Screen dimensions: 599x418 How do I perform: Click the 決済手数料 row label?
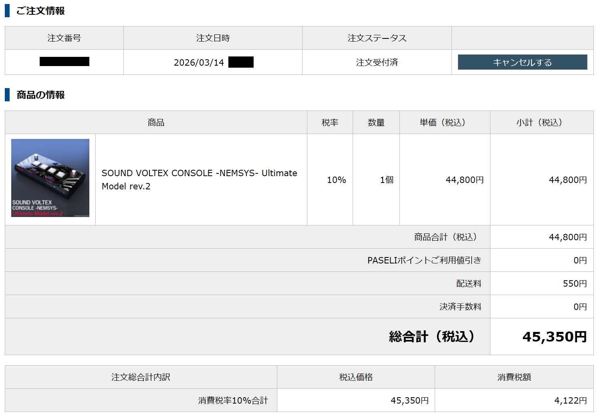point(460,307)
